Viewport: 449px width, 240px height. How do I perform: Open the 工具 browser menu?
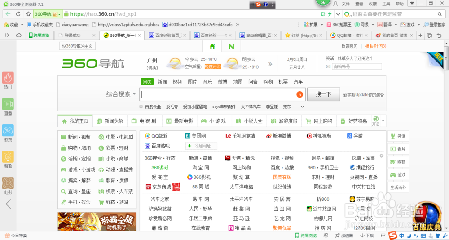pyautogui.click(x=386, y=4)
